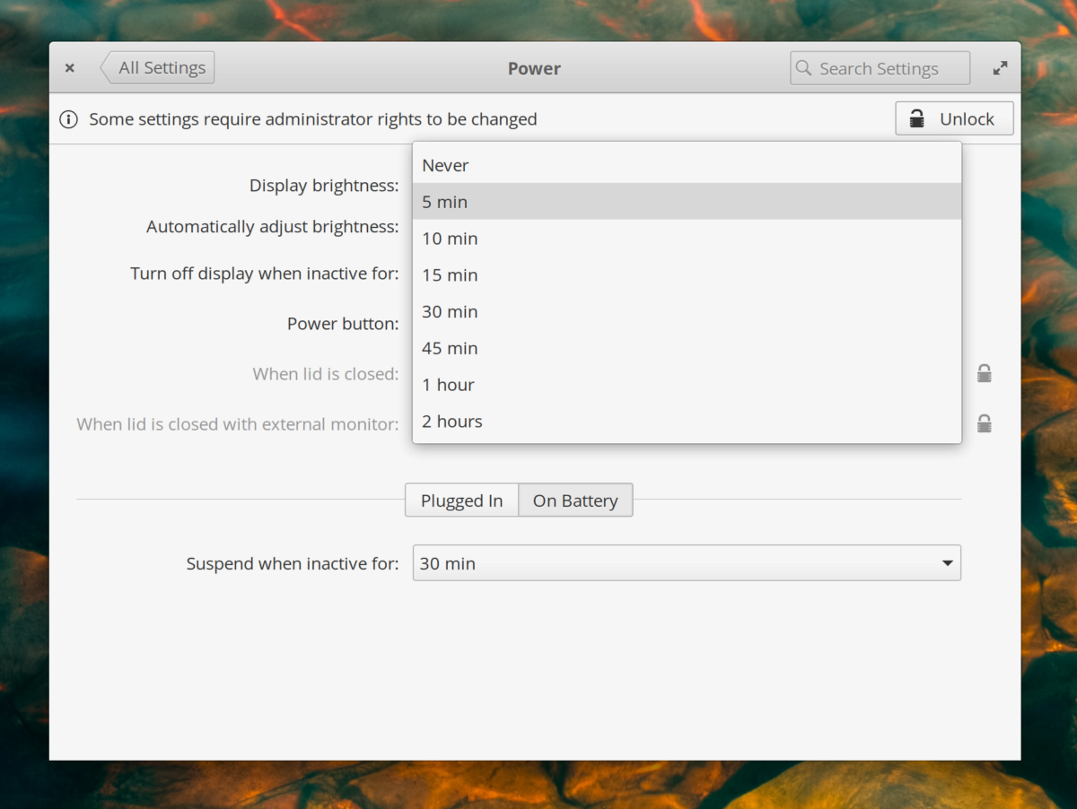The width and height of the screenshot is (1077, 809).
Task: Select the 45 min option
Action: click(x=687, y=348)
